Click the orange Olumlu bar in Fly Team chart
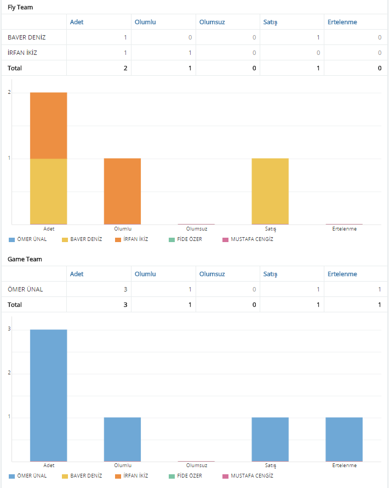Viewport: 389px width, 488px height. tap(122, 192)
